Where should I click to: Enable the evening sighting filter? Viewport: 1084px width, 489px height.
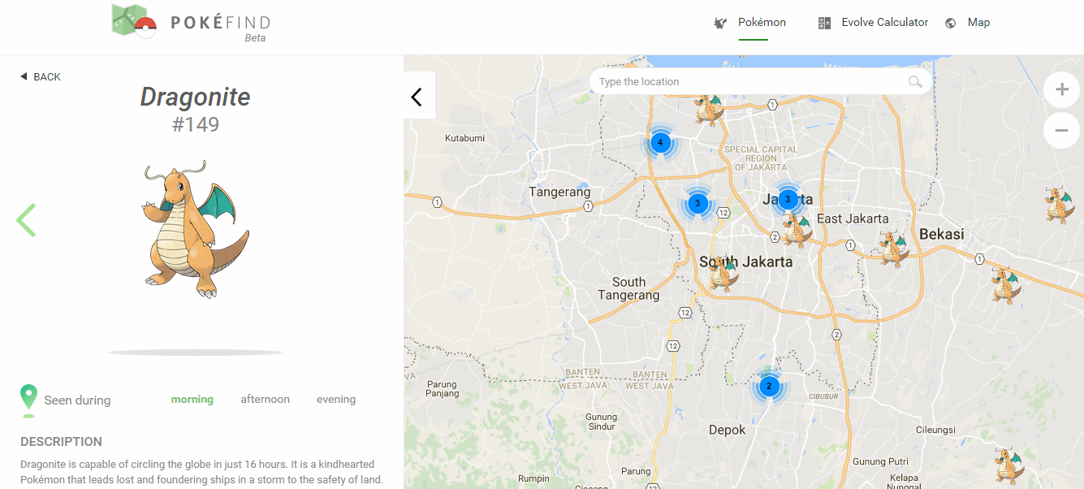coord(335,399)
